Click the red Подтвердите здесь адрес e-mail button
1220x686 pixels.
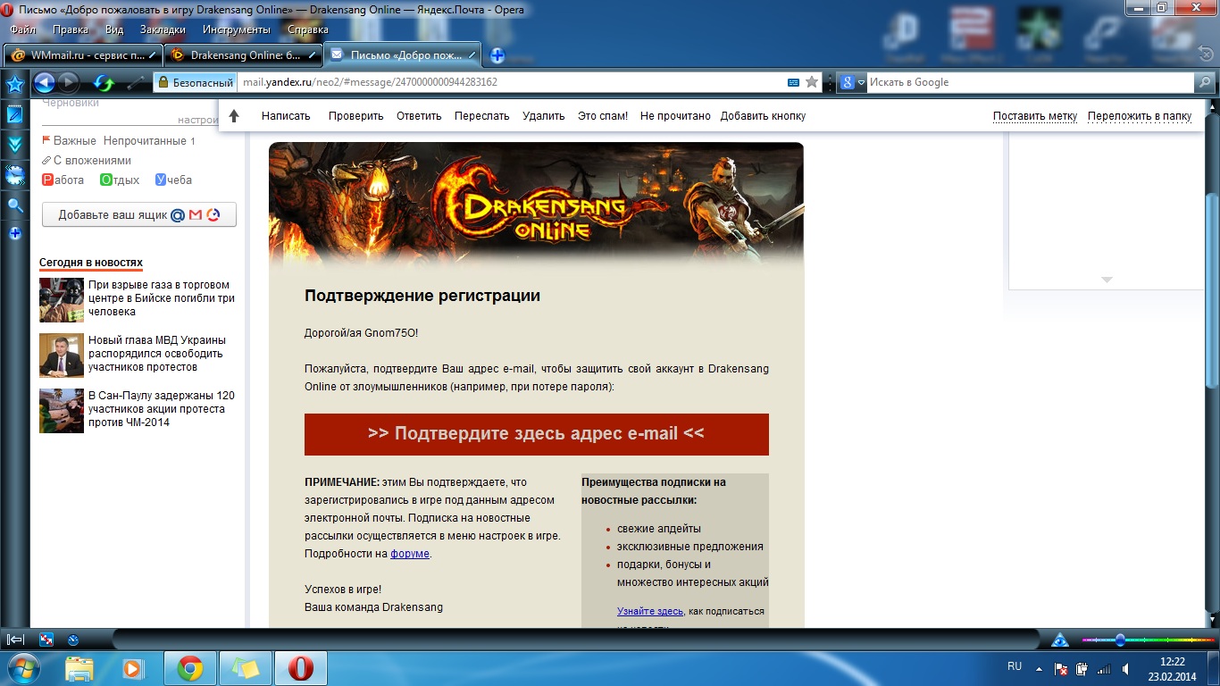coord(536,434)
